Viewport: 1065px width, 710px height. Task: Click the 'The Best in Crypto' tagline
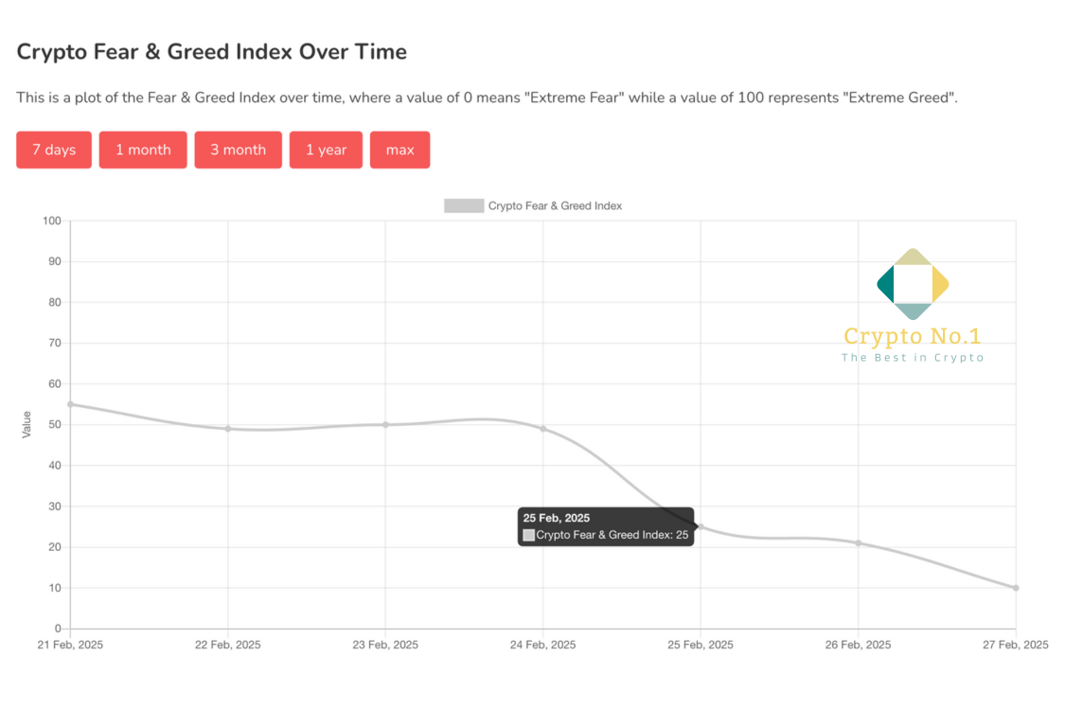(913, 358)
